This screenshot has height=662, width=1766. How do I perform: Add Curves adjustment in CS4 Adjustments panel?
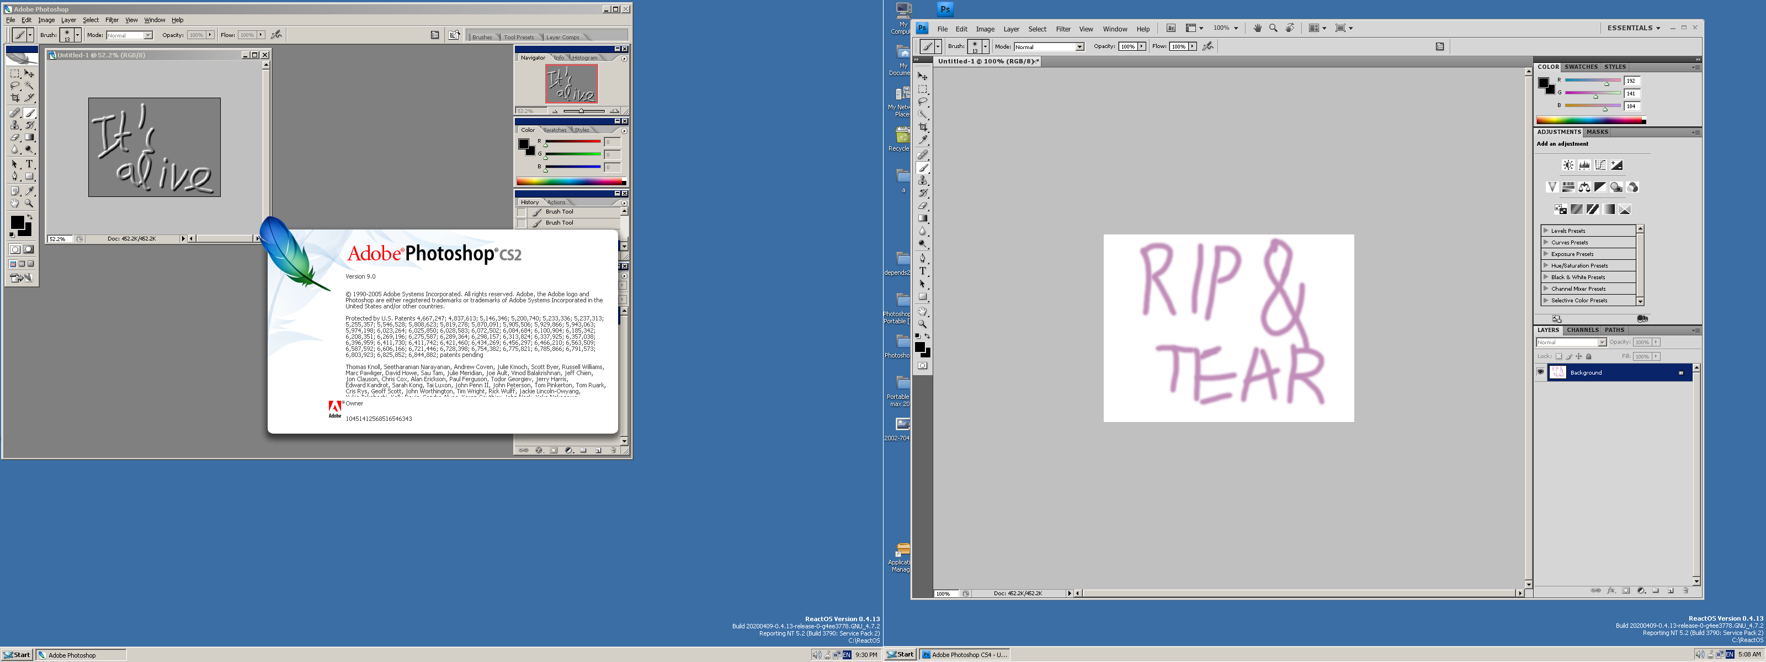[x=1601, y=165]
